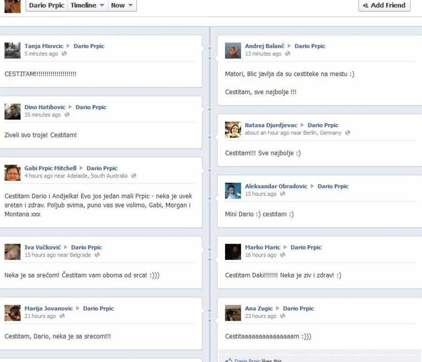Expand the Now dropdown selector

(x=122, y=6)
